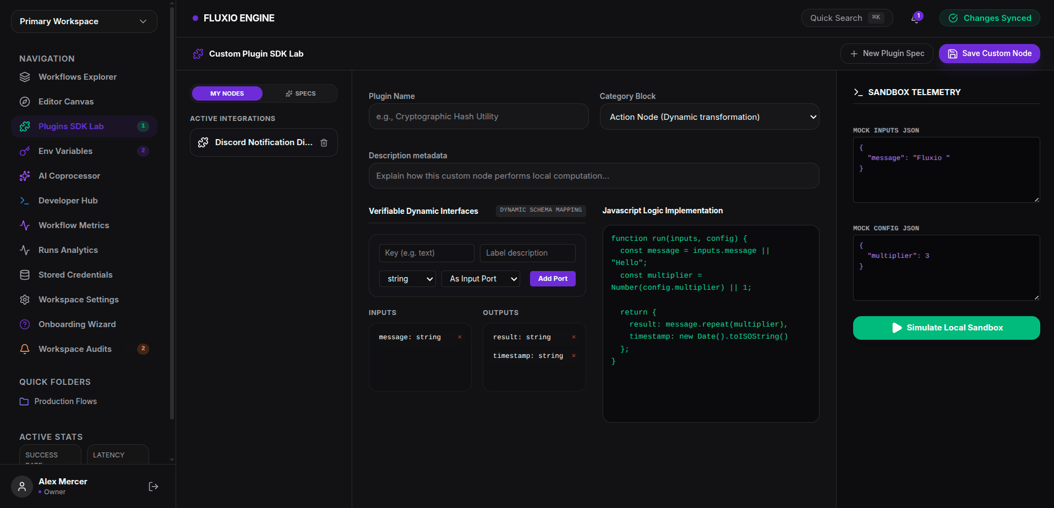Open Stored Credentials database icon
The width and height of the screenshot is (1054, 508).
pyautogui.click(x=25, y=275)
